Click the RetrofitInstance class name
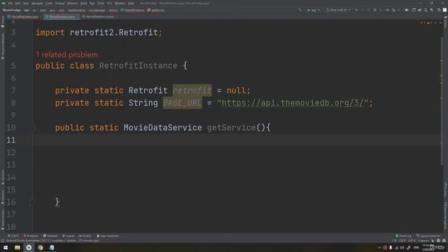Viewport: 448px width, 252px height. pyautogui.click(x=139, y=66)
